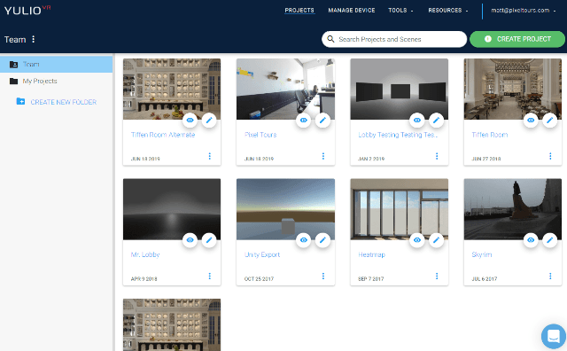The height and width of the screenshot is (351, 567).
Task: Preview Tiffen Room Alternate with the eye icon
Action: [x=190, y=121]
